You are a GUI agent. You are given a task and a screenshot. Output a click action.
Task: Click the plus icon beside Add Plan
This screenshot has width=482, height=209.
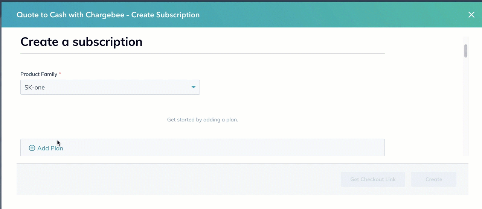[32, 148]
